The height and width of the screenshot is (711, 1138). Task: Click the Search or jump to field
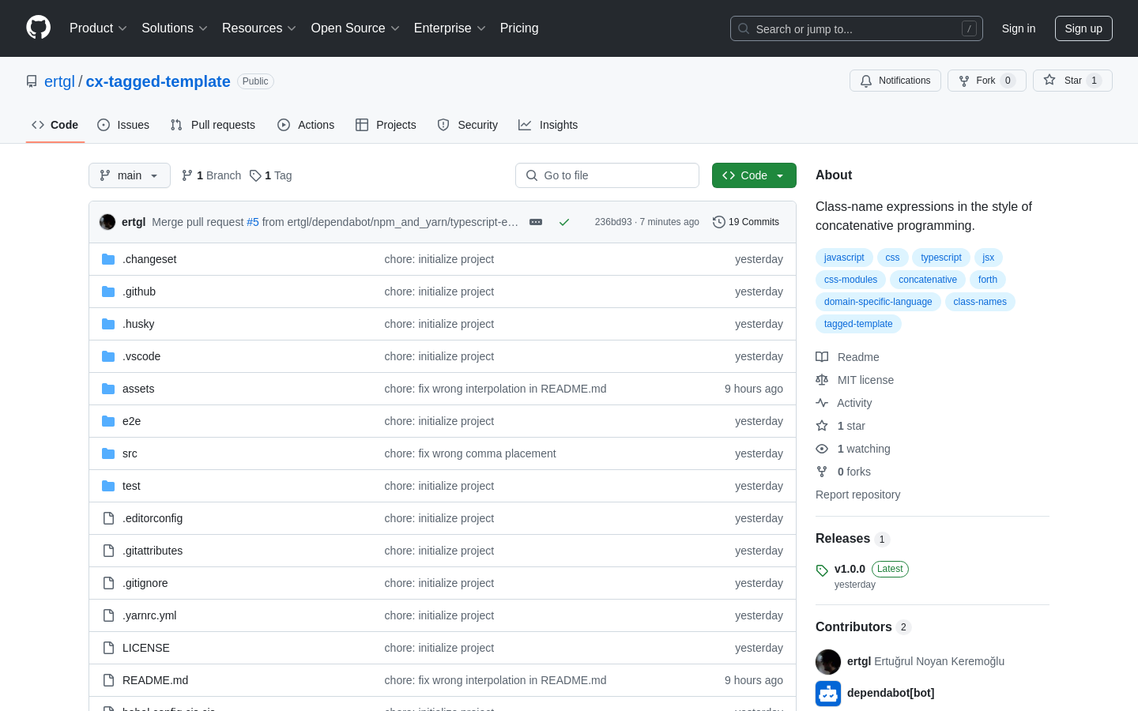(857, 28)
